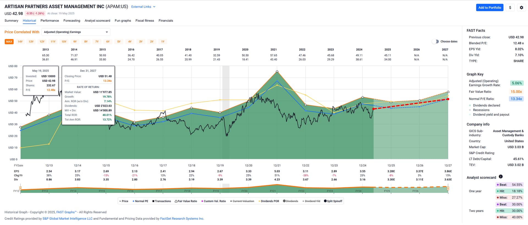Toggle Custom Val. Ratio legend item

(213, 201)
